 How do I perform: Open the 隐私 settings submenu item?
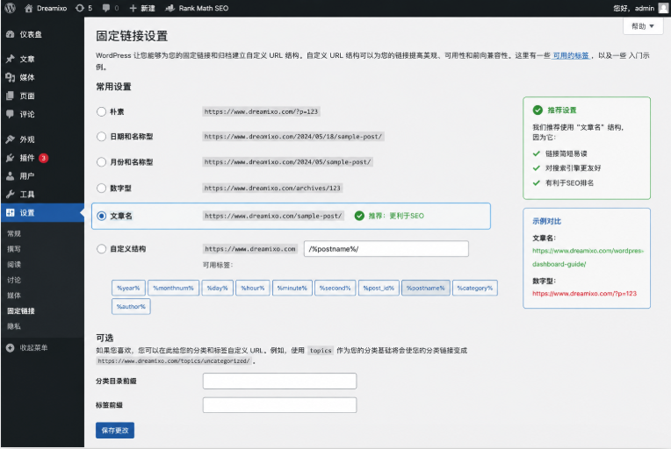(14, 326)
